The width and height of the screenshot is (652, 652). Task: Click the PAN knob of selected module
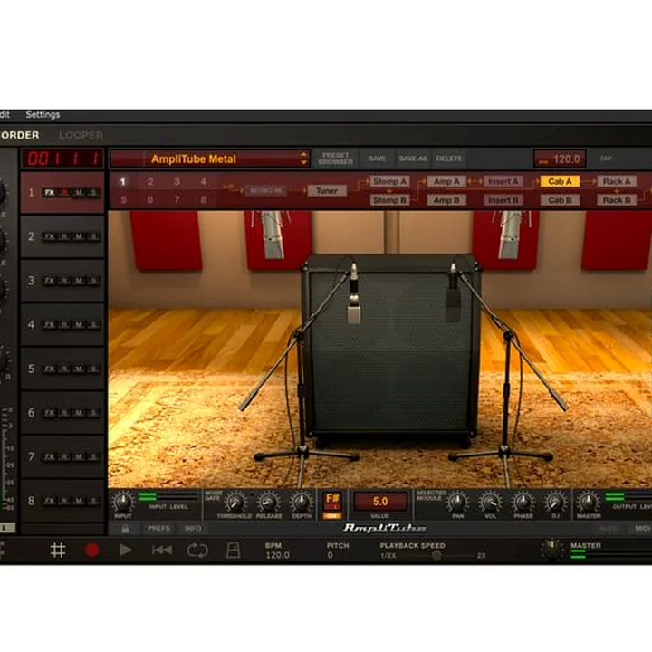457,503
